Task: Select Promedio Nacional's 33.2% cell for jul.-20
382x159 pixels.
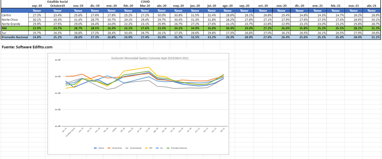Action: (x=212, y=37)
